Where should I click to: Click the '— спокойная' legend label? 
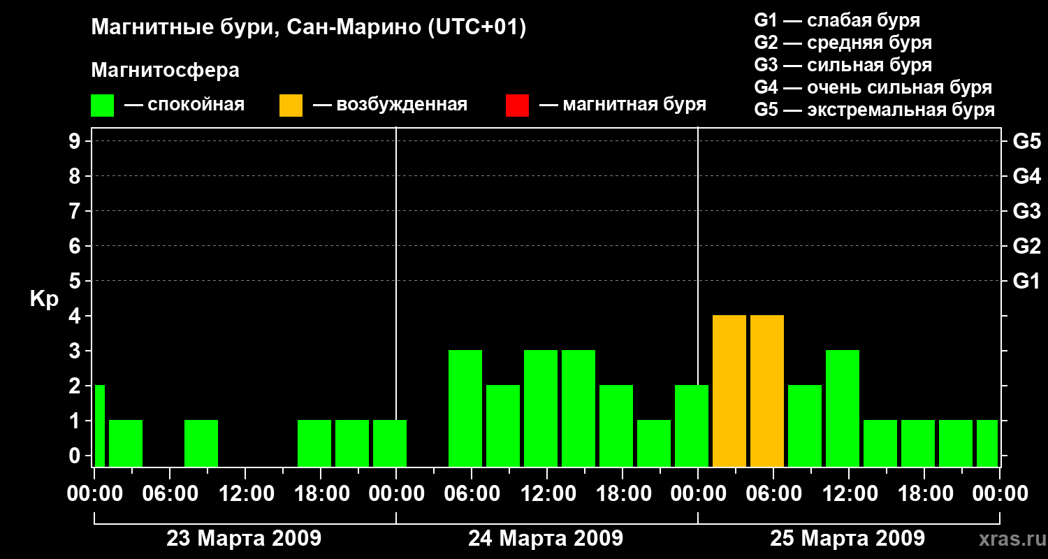pyautogui.click(x=184, y=106)
